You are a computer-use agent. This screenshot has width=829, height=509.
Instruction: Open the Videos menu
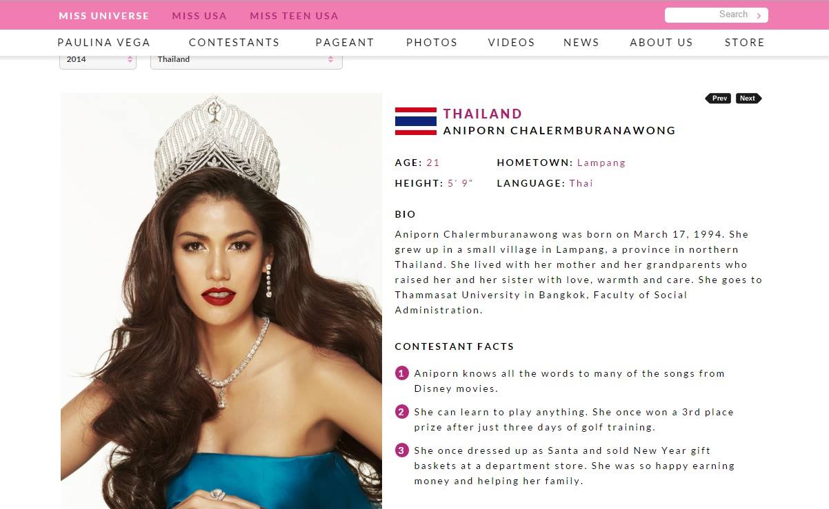[511, 42]
